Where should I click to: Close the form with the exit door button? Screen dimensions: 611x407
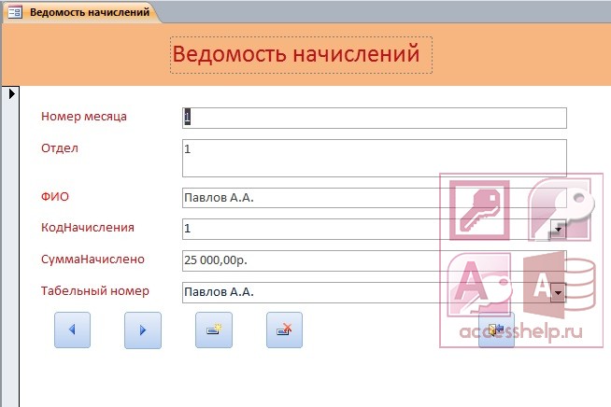496,330
